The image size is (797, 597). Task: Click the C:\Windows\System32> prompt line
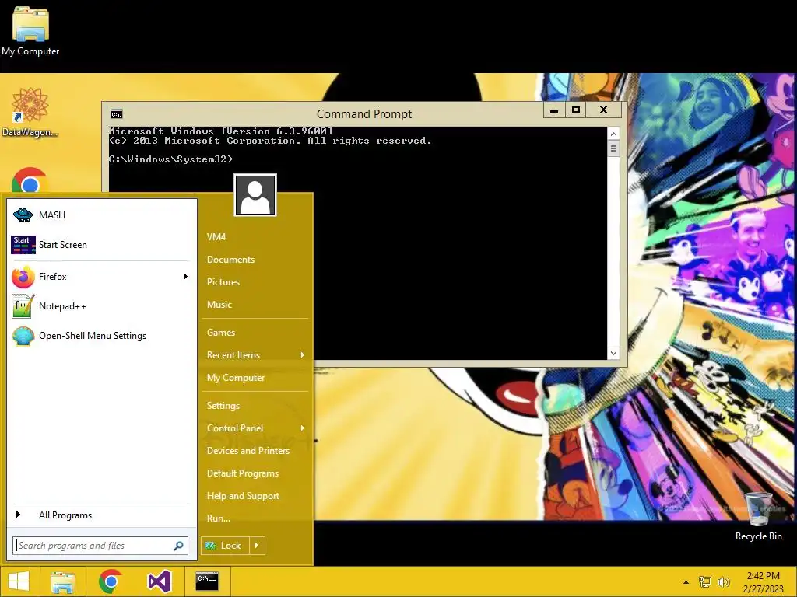[x=170, y=159]
